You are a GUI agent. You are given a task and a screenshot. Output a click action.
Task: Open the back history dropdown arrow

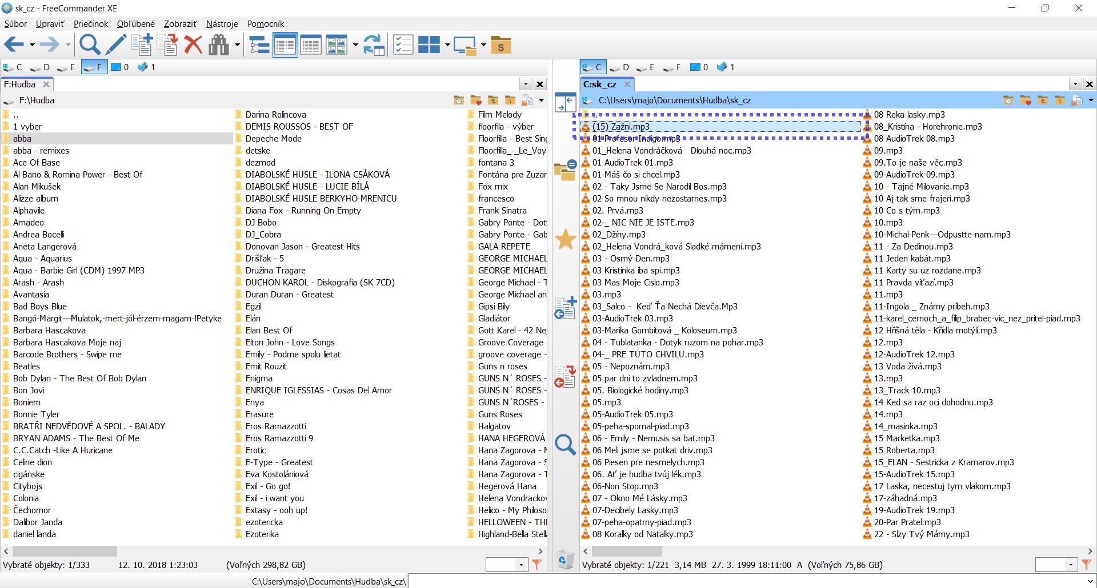32,45
